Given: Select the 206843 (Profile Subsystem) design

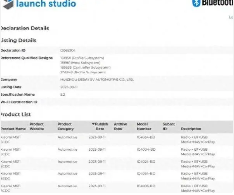Looking at the screenshot, I should click(x=83, y=72).
